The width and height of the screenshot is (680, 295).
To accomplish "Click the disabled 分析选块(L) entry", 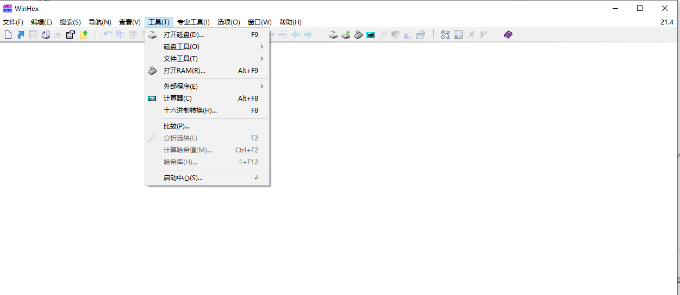I will coord(207,138).
